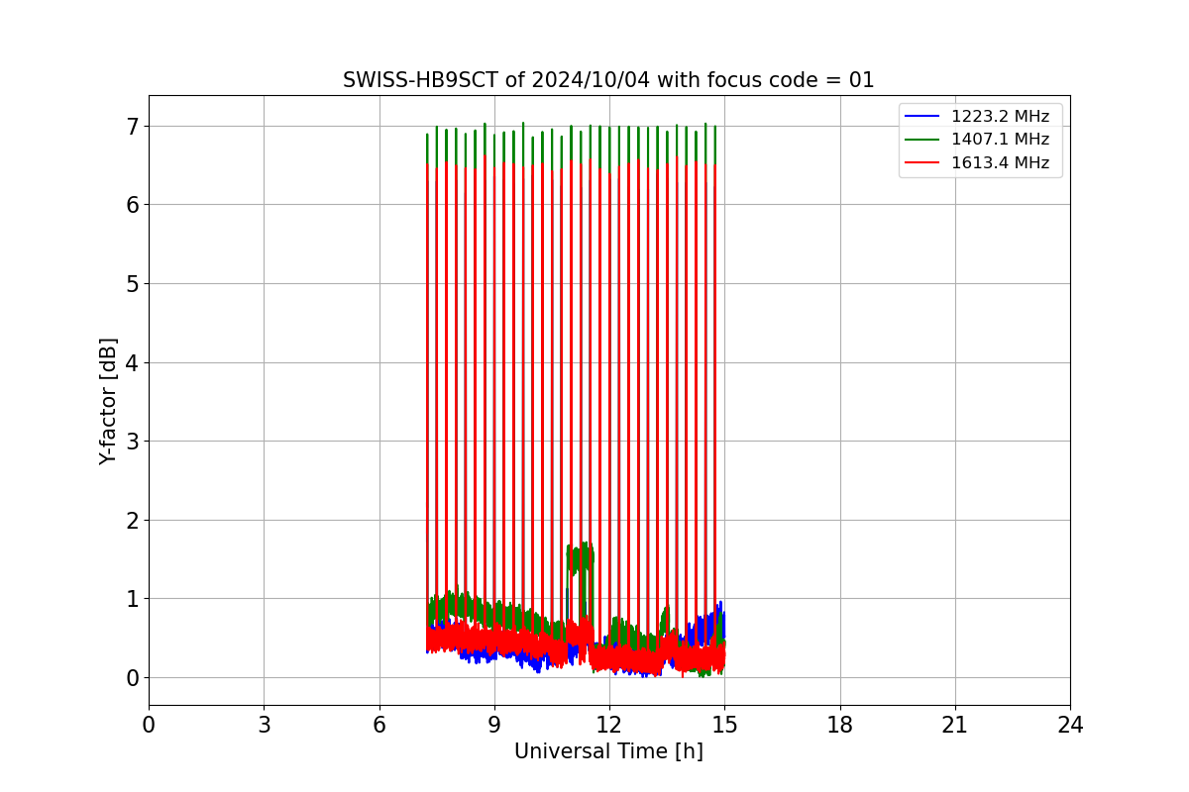This screenshot has height=792, width=1189.
Task: Click the x-axis tick label '3'
Action: click(264, 726)
